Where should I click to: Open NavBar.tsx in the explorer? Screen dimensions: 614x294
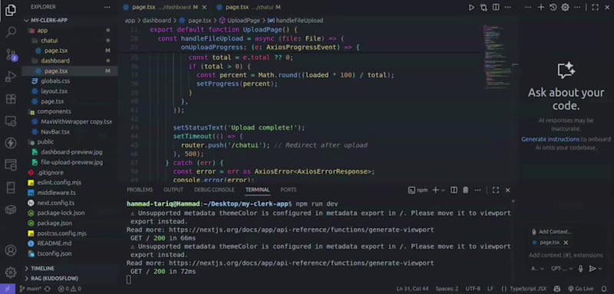55,132
